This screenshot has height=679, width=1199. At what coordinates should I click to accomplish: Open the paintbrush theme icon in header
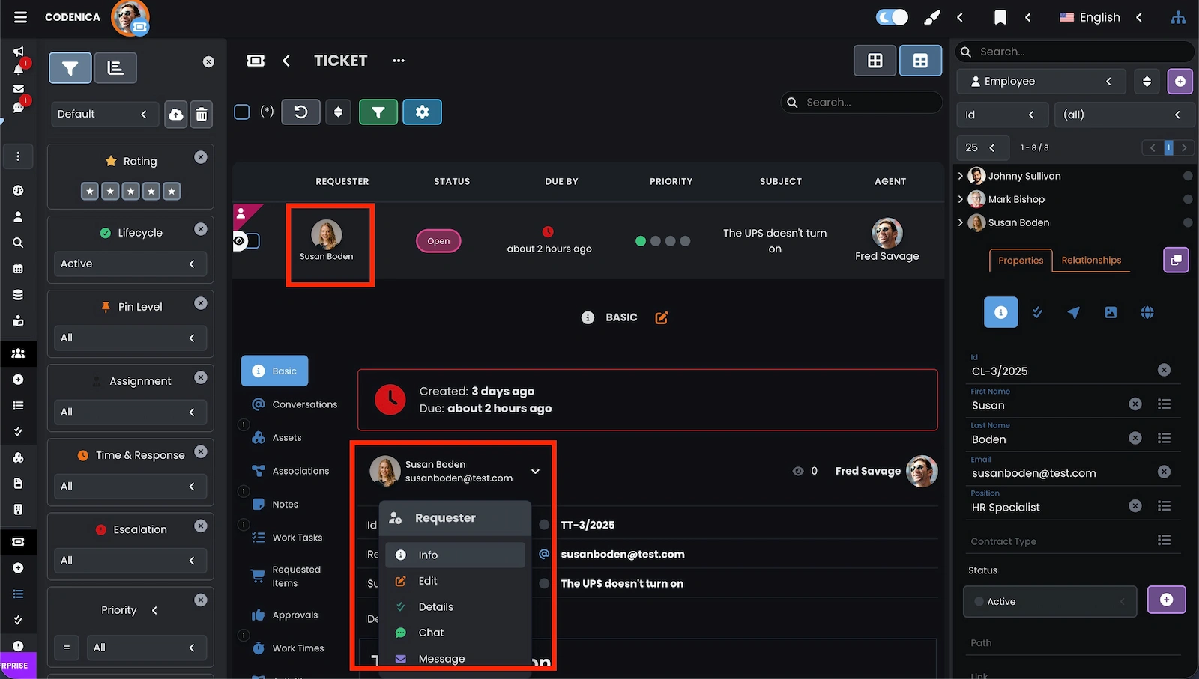coord(931,17)
